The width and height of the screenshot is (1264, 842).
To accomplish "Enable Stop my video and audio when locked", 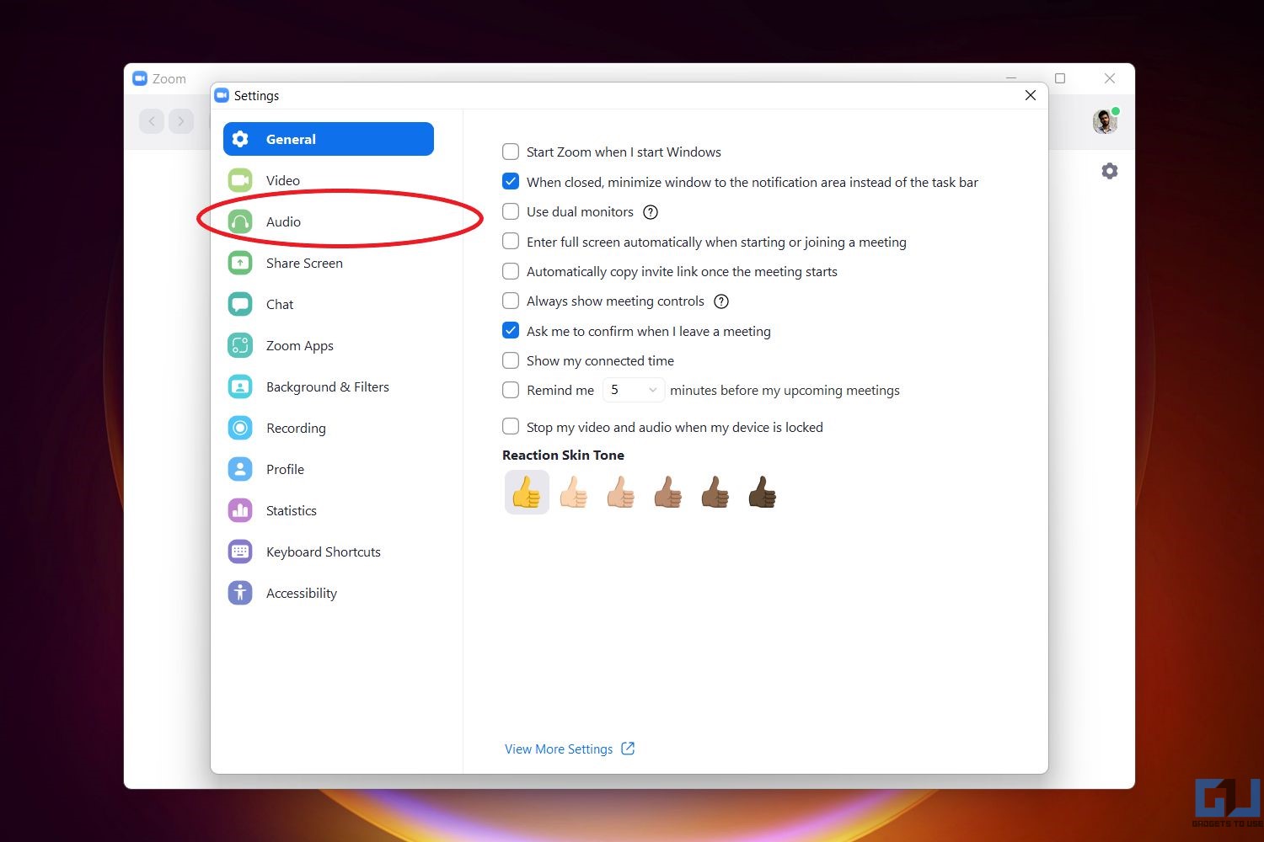I will [x=511, y=427].
